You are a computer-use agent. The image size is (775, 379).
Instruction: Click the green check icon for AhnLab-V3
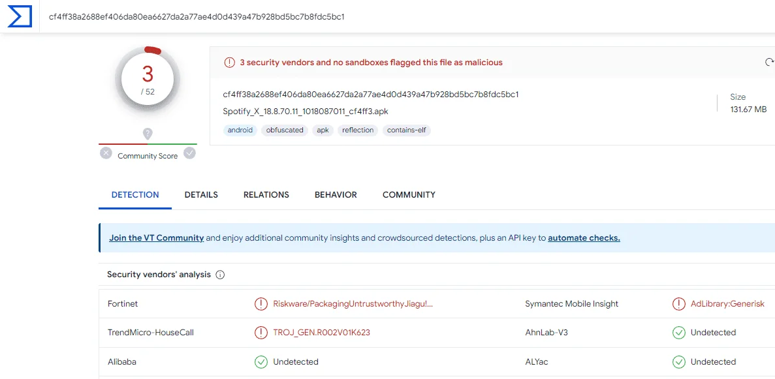(679, 333)
